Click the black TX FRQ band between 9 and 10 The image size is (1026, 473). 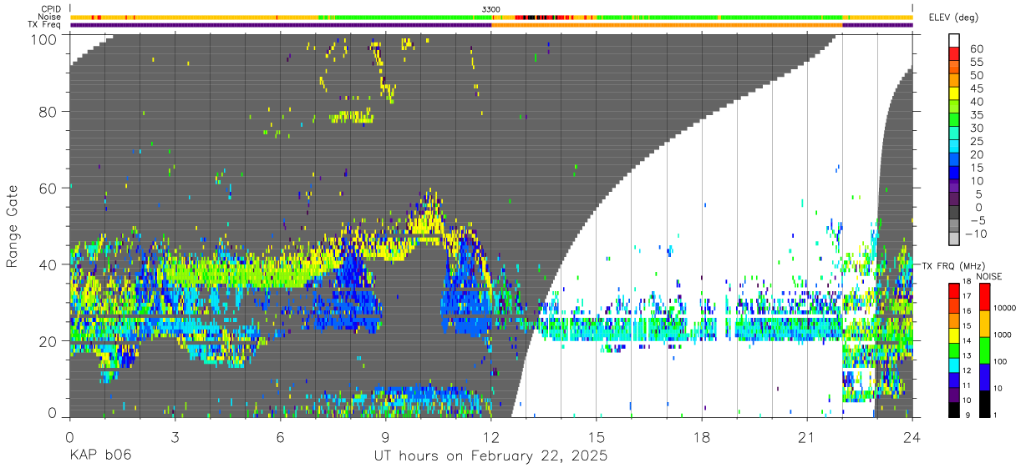point(954,408)
